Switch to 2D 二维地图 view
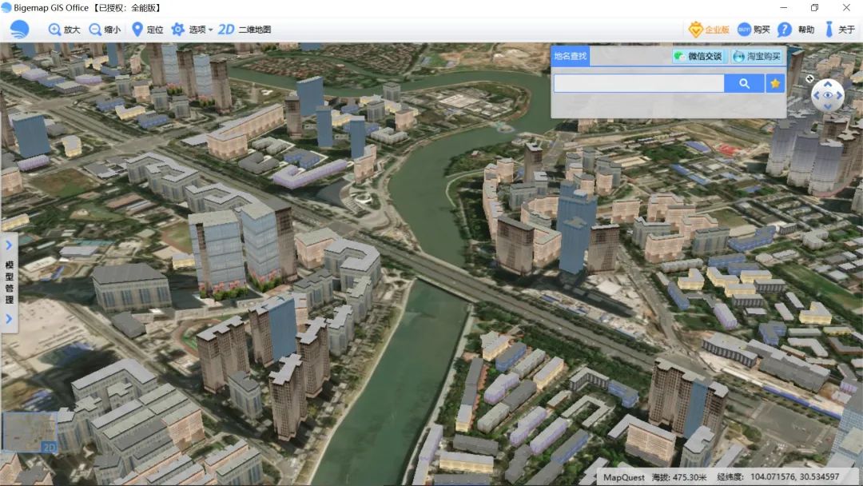Viewport: 863px width, 486px height. [245, 29]
